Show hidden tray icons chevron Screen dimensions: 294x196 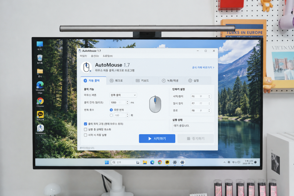click(224, 162)
